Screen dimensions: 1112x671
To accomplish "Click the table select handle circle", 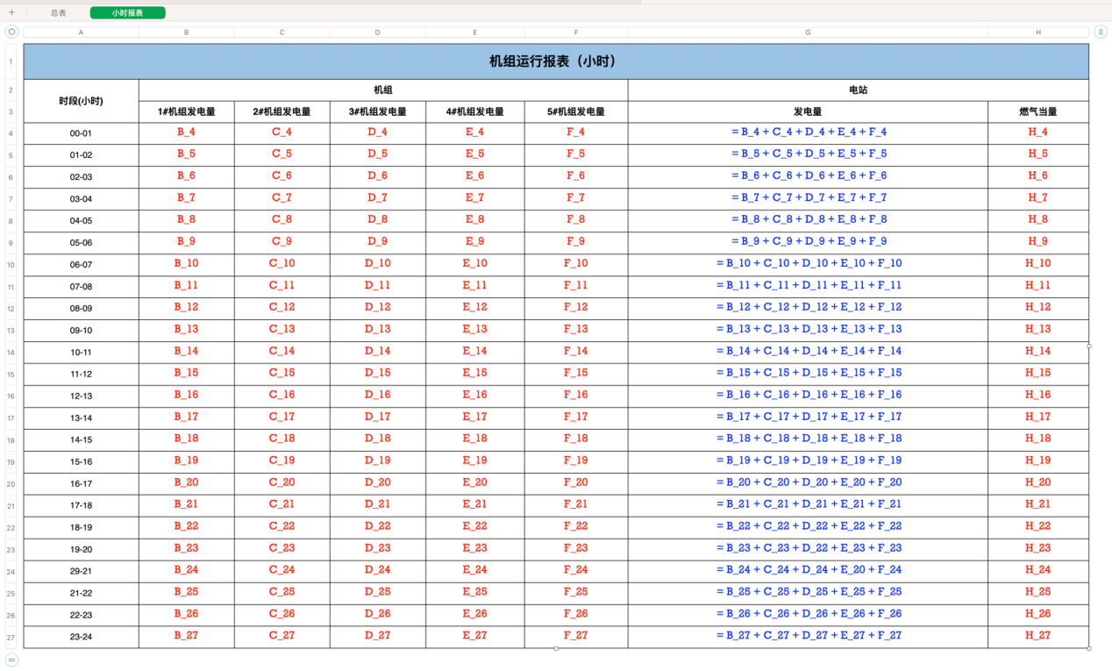I will [11, 32].
